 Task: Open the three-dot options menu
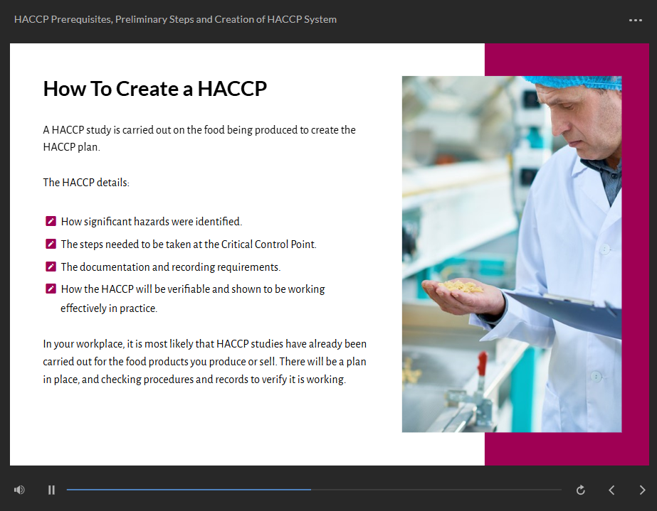pyautogui.click(x=636, y=20)
